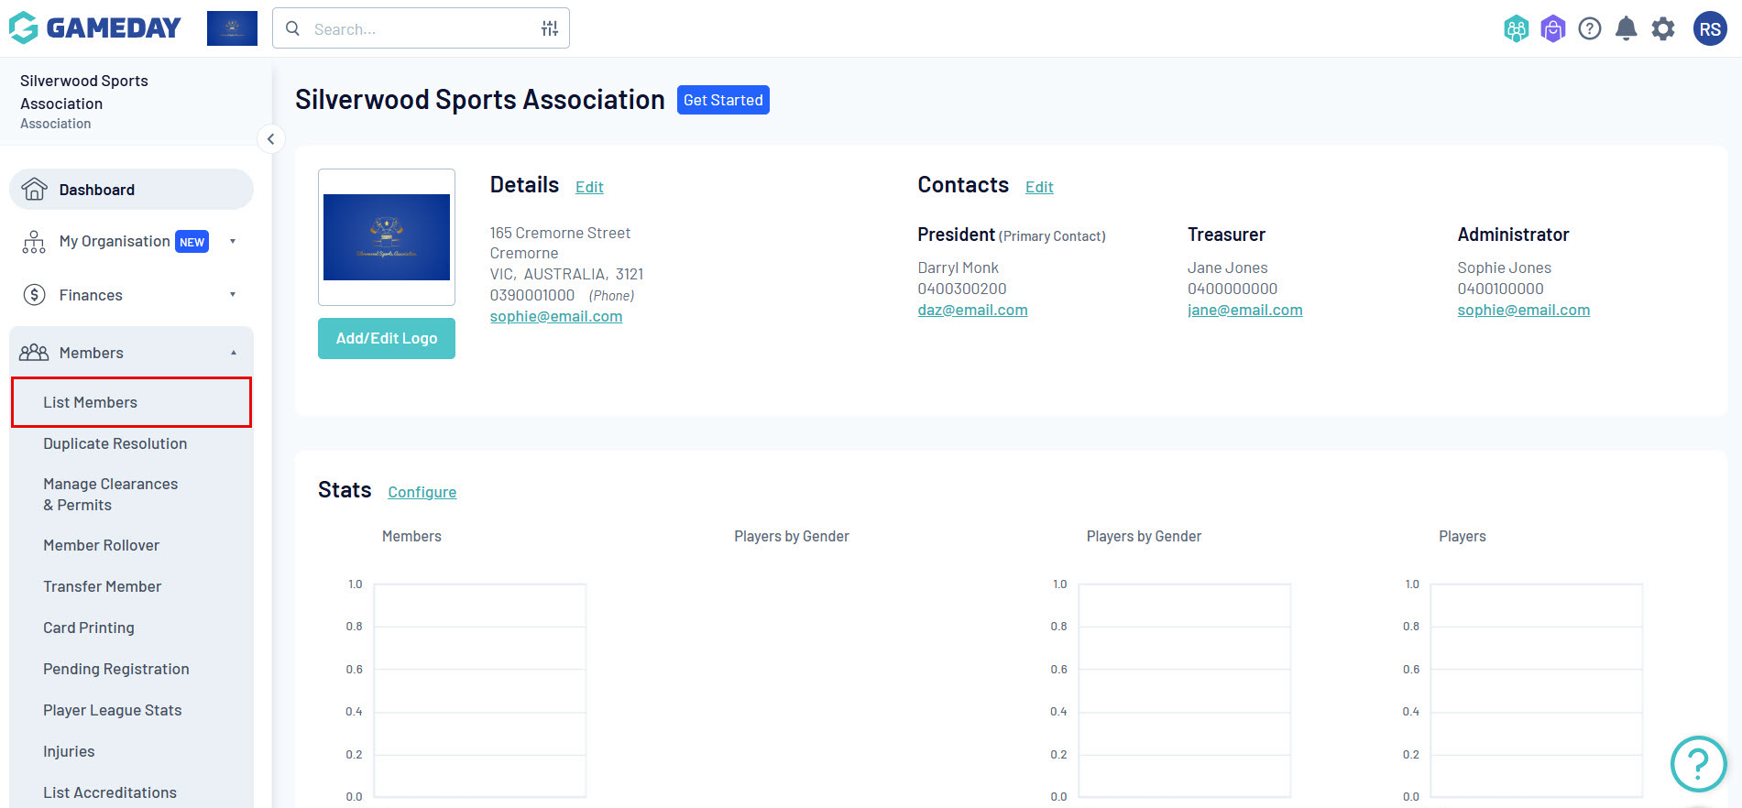Open the settings gear
The height and width of the screenshot is (808, 1742).
1663,29
